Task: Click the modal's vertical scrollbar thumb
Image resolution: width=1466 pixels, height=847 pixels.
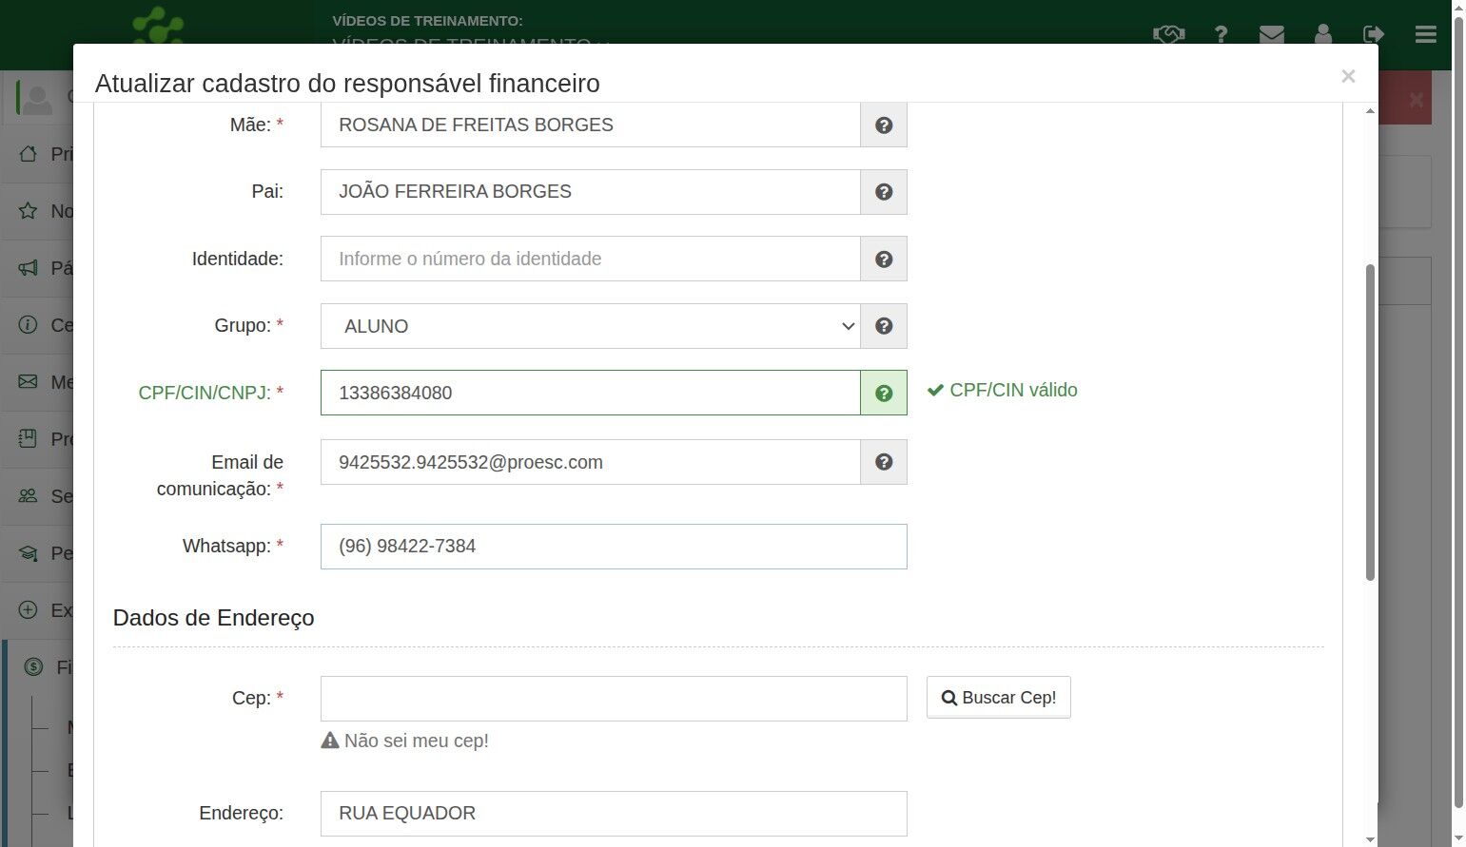Action: (x=1370, y=421)
